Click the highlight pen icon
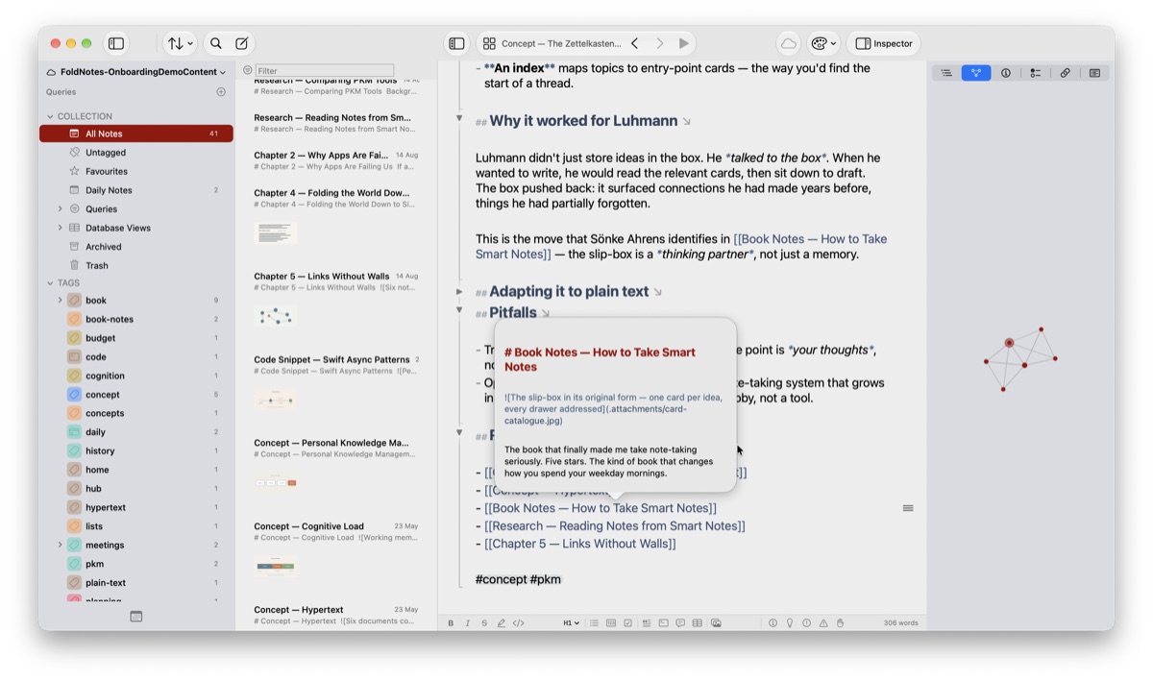1153x681 pixels. (x=501, y=623)
